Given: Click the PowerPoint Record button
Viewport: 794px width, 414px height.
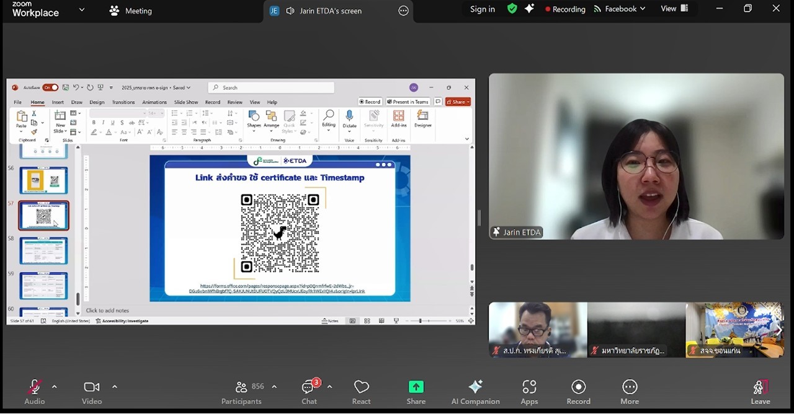Looking at the screenshot, I should coord(370,102).
